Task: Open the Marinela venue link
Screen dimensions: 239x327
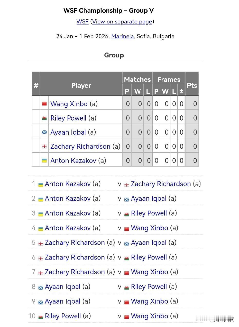Action: click(x=122, y=36)
